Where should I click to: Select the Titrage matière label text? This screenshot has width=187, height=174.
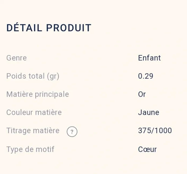[33, 131]
